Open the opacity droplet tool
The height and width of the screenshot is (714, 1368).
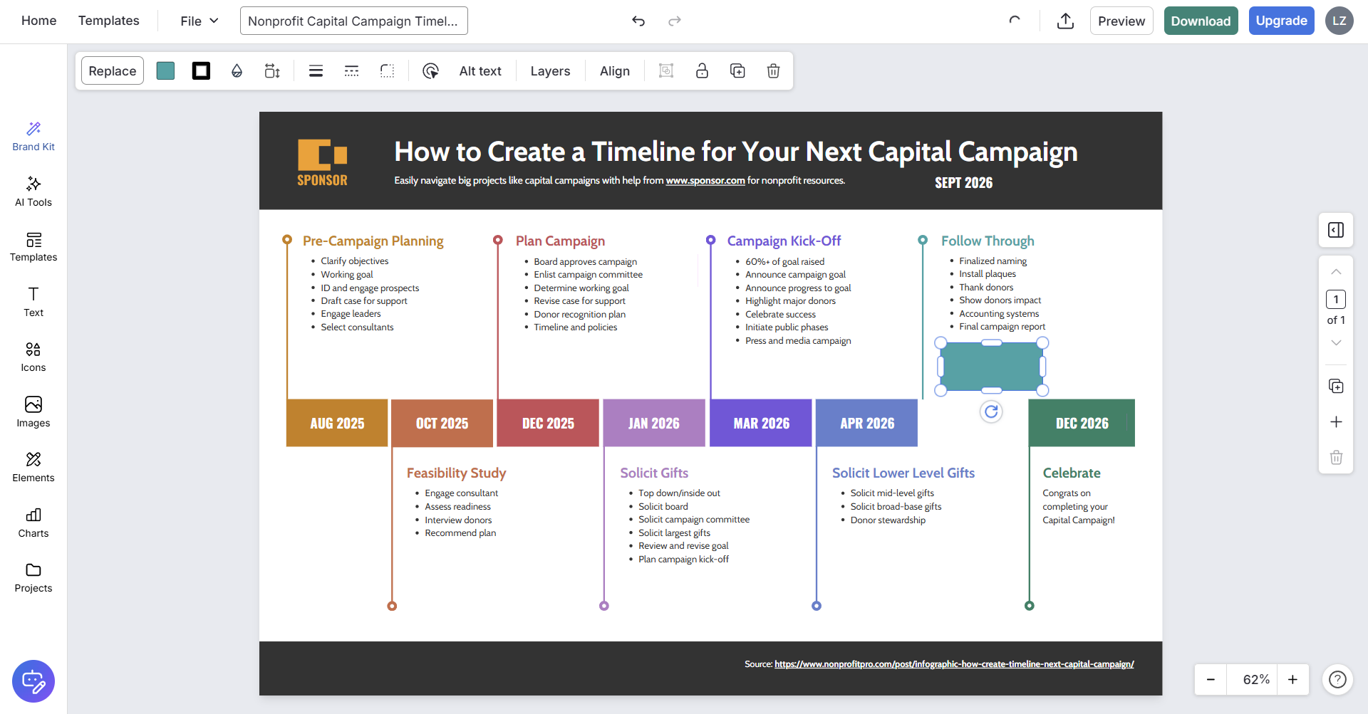237,71
